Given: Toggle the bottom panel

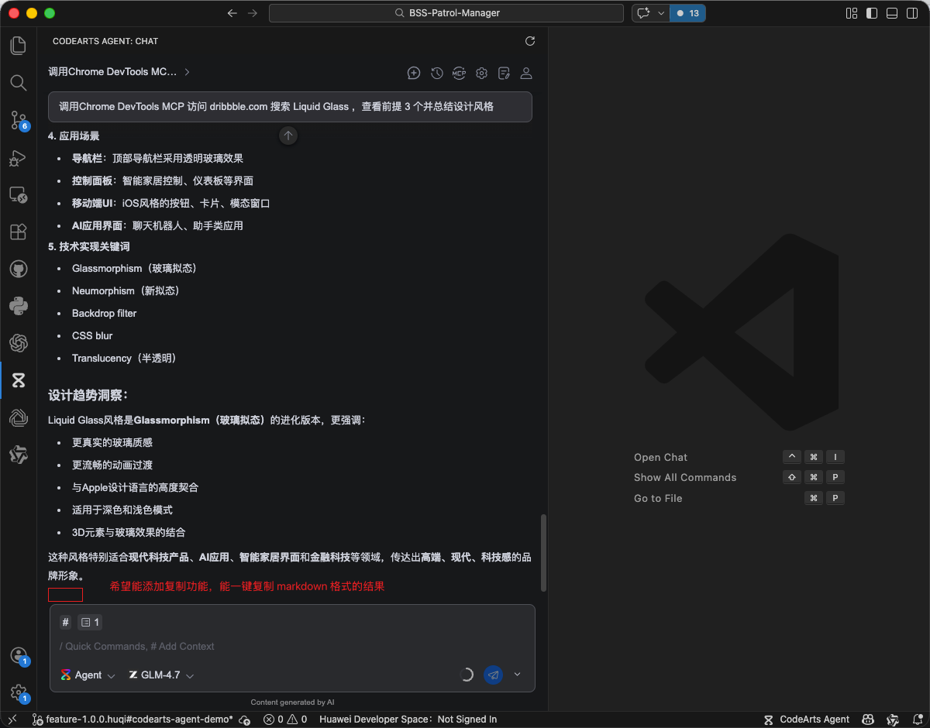Looking at the screenshot, I should 892,13.
